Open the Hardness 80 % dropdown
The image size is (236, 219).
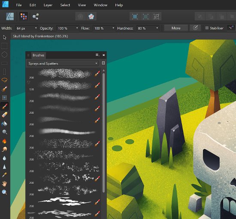148,28
